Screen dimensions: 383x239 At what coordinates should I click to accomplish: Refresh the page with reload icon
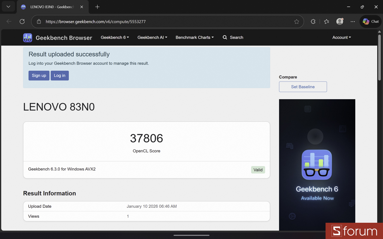coord(22,22)
